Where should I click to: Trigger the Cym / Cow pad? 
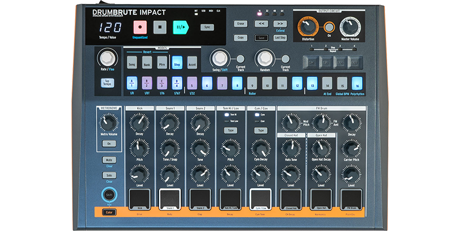click(x=261, y=199)
